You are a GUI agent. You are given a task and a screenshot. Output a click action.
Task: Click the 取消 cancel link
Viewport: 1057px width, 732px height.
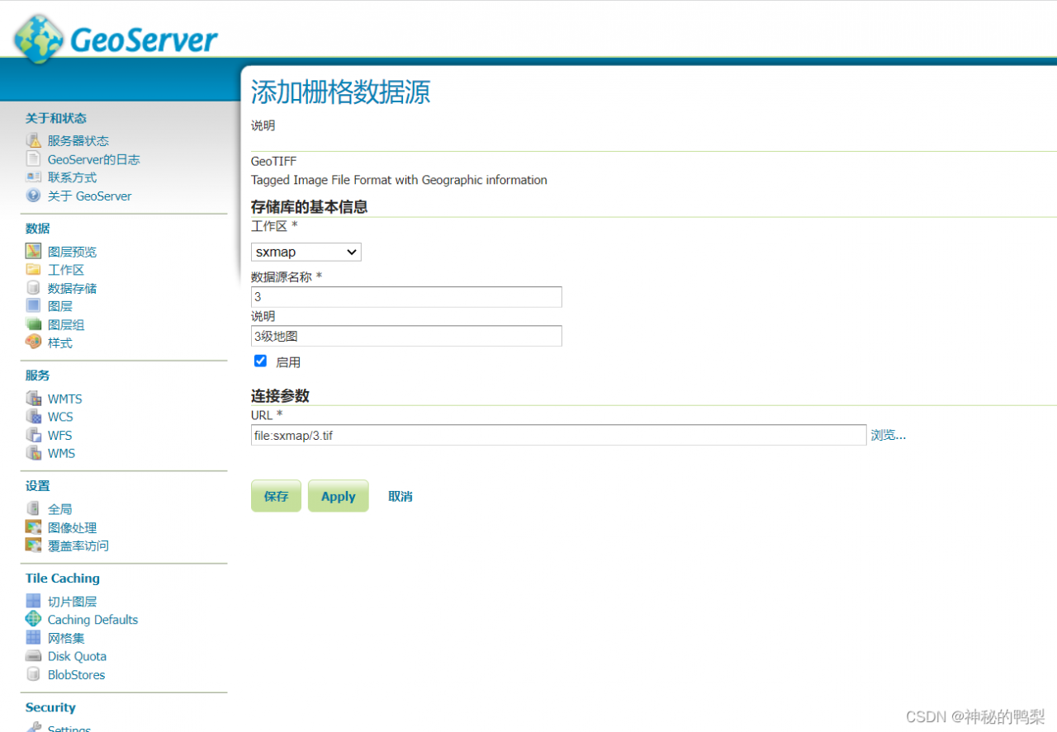pyautogui.click(x=401, y=496)
